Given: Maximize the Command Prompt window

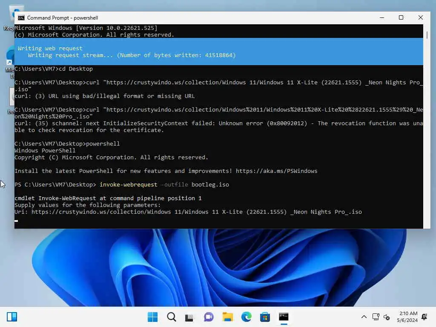Looking at the screenshot, I should tap(401, 17).
